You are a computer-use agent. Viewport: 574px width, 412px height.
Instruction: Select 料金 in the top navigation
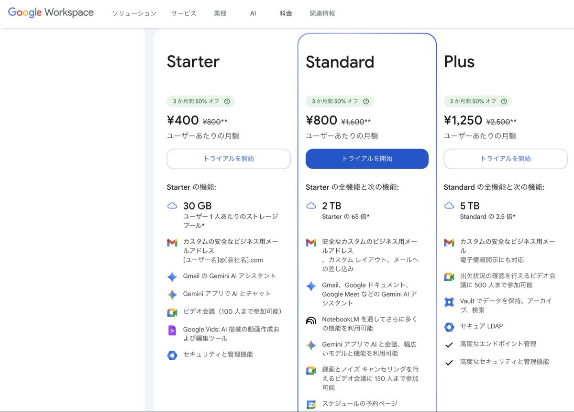pos(286,13)
